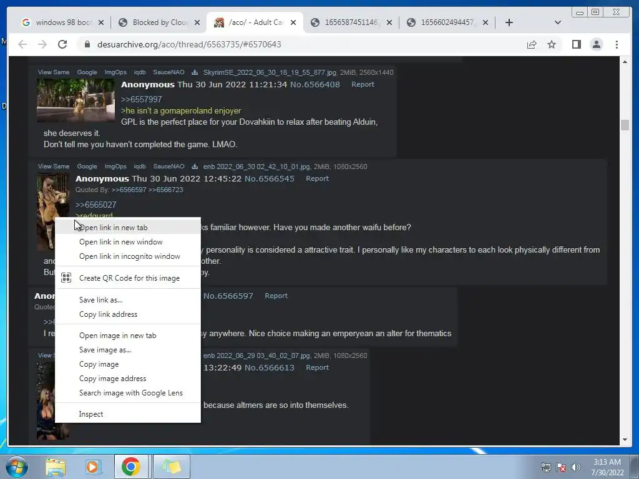Click the page scrollbar thumb
This screenshot has height=479, width=639.
tap(625, 125)
